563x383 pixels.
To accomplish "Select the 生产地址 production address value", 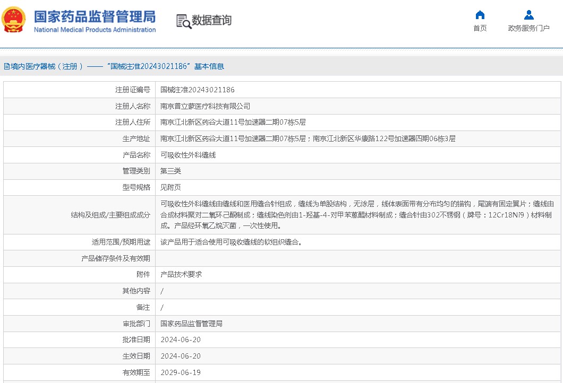I will click(308, 139).
